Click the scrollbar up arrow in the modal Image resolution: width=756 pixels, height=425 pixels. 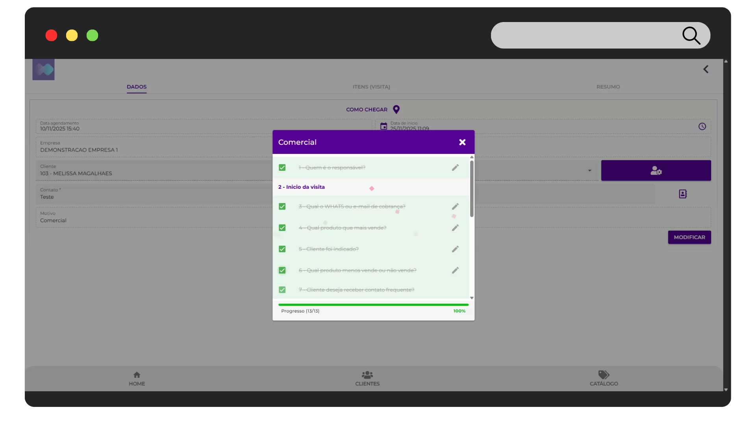(x=471, y=157)
